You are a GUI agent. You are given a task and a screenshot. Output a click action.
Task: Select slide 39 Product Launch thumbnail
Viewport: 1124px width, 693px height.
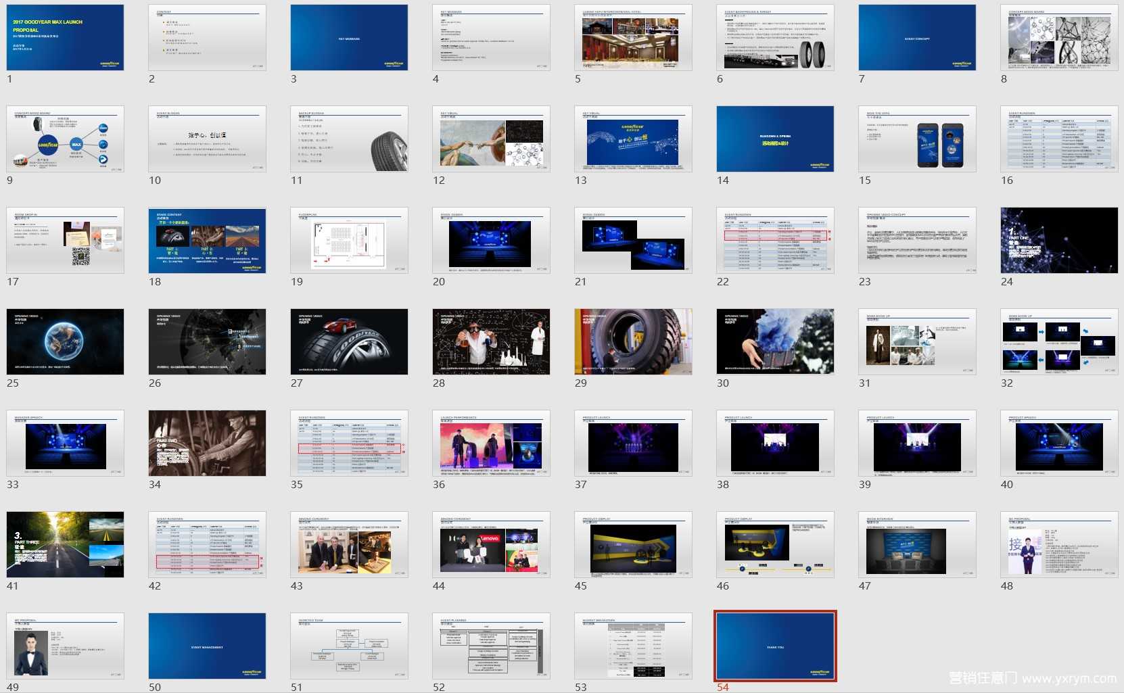click(x=917, y=443)
